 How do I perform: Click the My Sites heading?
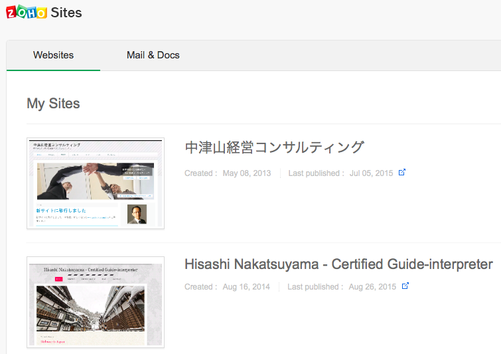tap(53, 104)
